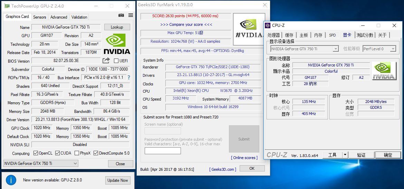404x189 pixels.
Task: Minimize the CPU-Z window
Action: [x=363, y=25]
